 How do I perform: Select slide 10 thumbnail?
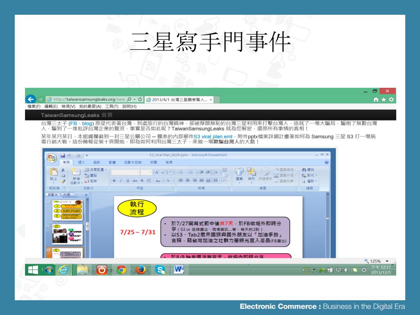click(68, 210)
